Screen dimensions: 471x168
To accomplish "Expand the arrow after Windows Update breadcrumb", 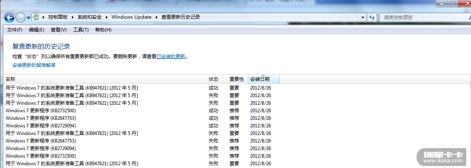I will pyautogui.click(x=156, y=17).
